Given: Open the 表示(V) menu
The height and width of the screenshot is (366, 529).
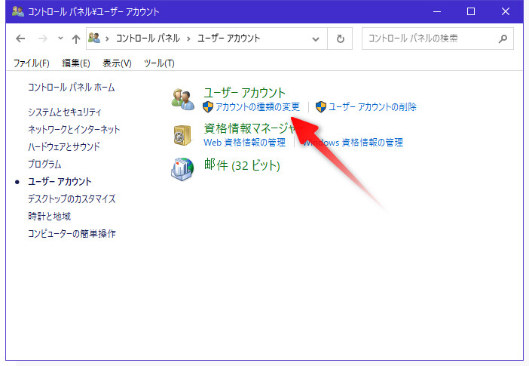Looking at the screenshot, I should point(117,63).
